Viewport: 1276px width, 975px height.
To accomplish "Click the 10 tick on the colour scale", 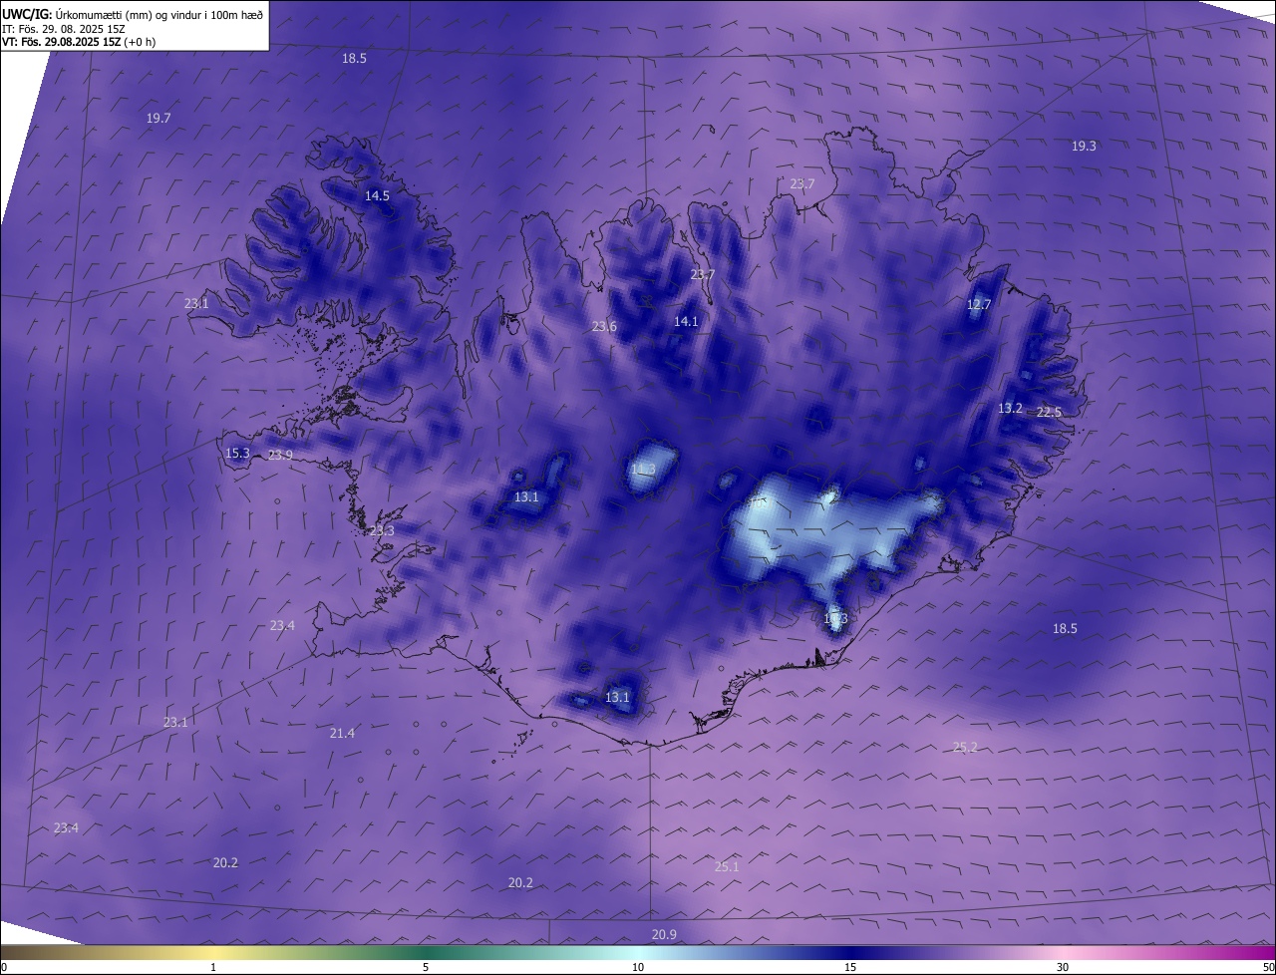I will [638, 967].
